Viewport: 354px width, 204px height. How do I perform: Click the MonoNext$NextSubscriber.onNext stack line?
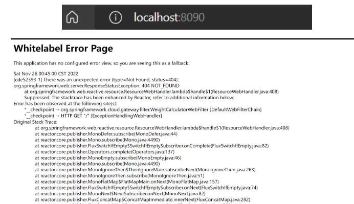(x=120, y=194)
